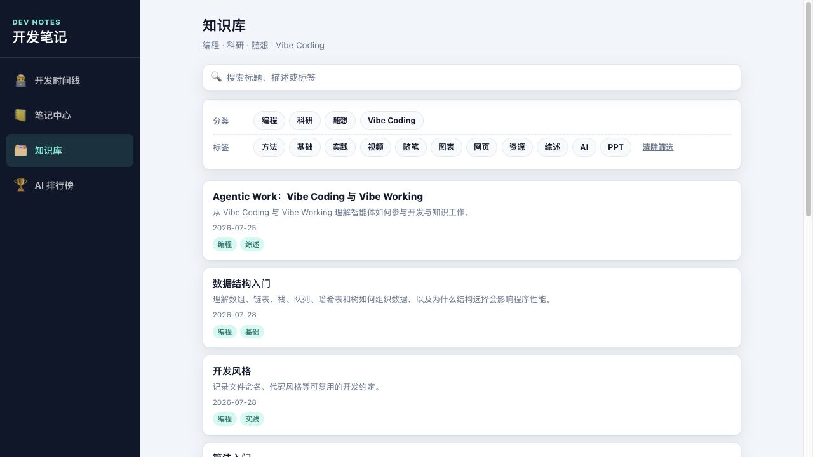
Task: Filter by 编程 category chip
Action: click(269, 121)
